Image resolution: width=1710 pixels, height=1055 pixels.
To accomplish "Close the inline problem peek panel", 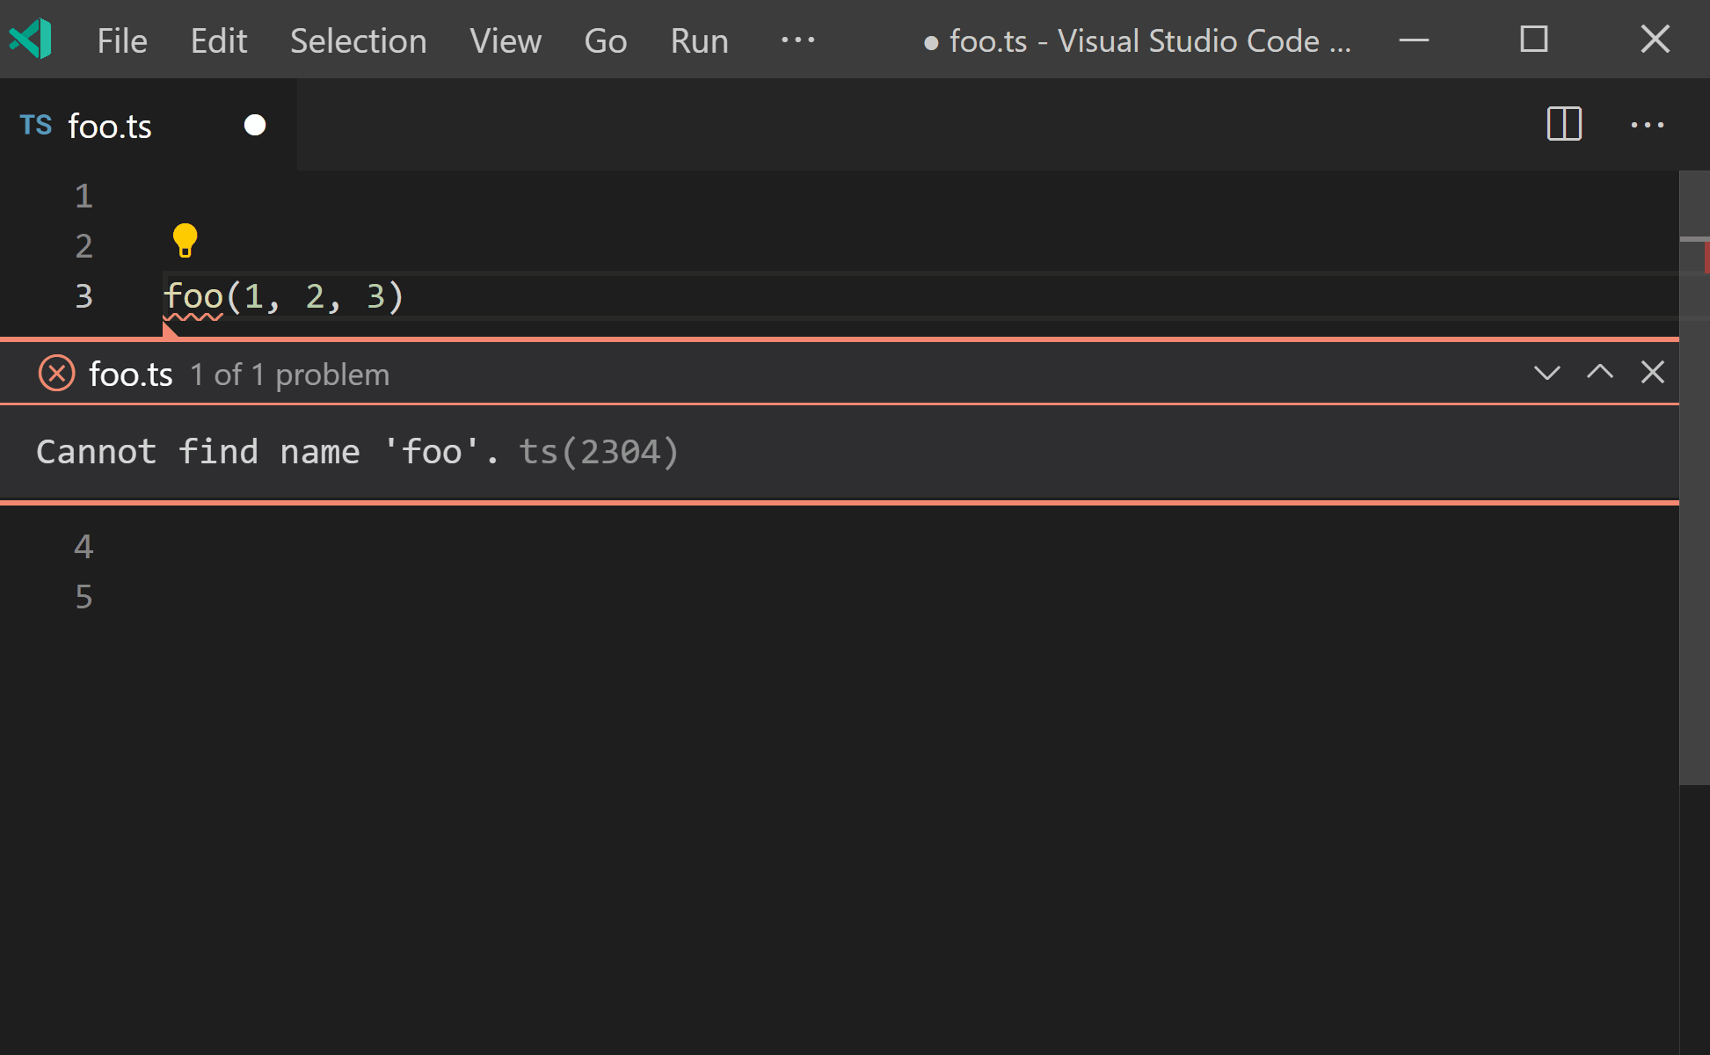I will tap(1649, 373).
